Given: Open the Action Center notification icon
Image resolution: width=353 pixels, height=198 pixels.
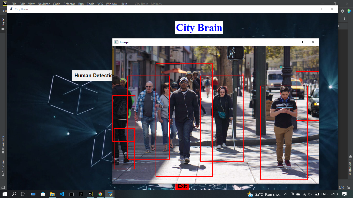Looking at the screenshot, I should (x=344, y=194).
